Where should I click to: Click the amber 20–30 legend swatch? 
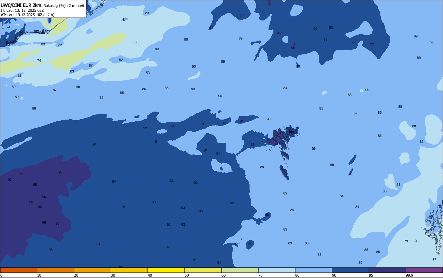click(92, 270)
